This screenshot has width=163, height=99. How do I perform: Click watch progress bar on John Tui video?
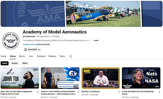(20, 88)
